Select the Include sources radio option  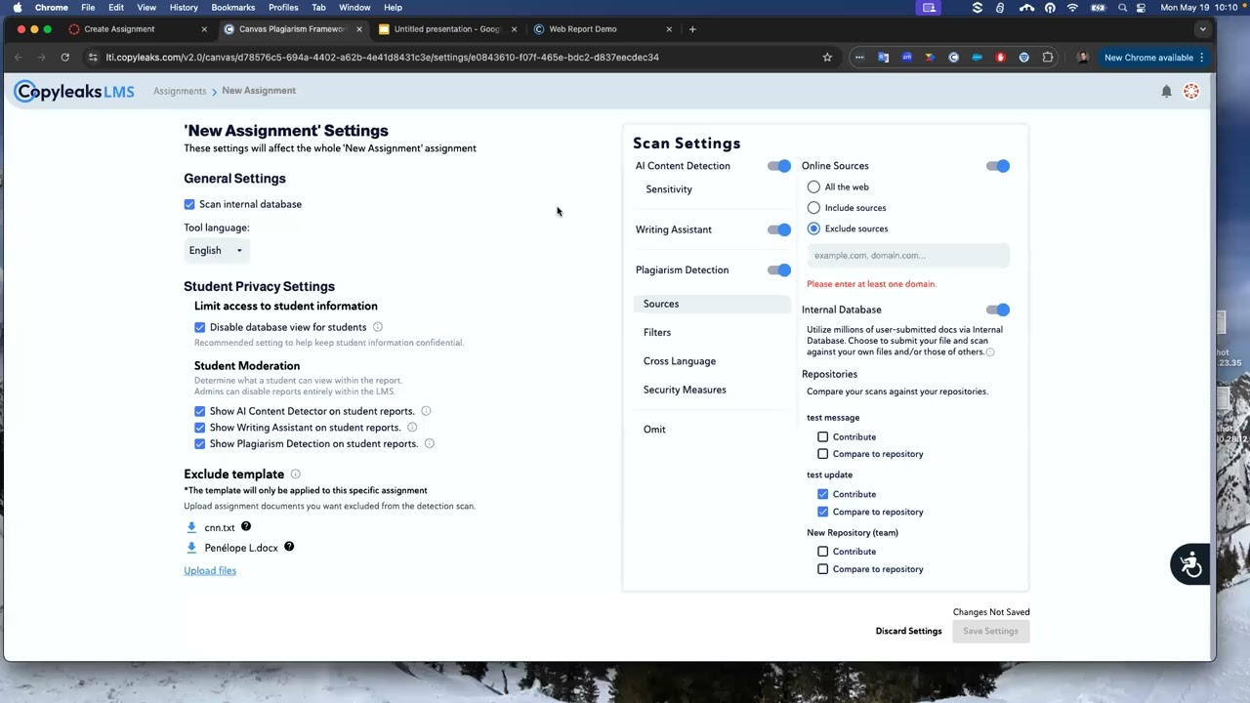click(813, 207)
